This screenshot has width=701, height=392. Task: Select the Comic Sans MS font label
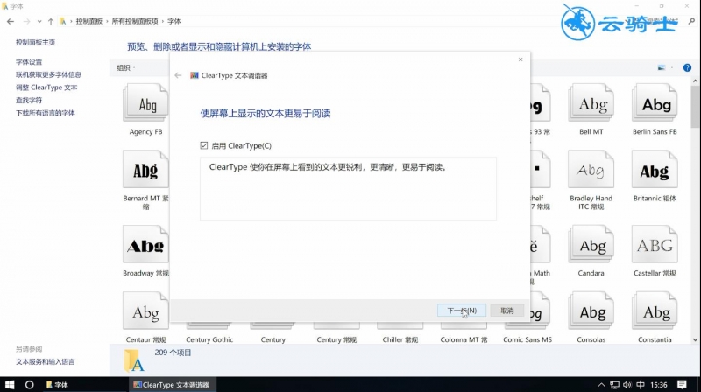click(528, 339)
